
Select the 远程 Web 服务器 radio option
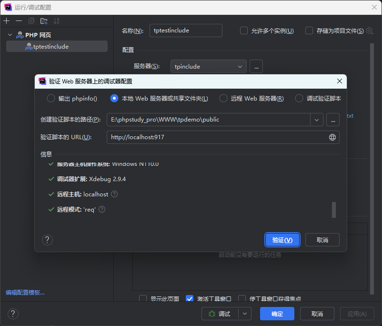coord(223,98)
